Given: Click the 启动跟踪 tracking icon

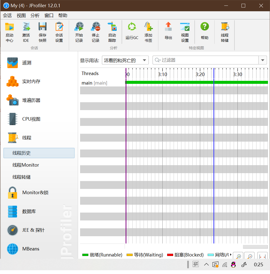Looking at the screenshot, I should [x=112, y=32].
